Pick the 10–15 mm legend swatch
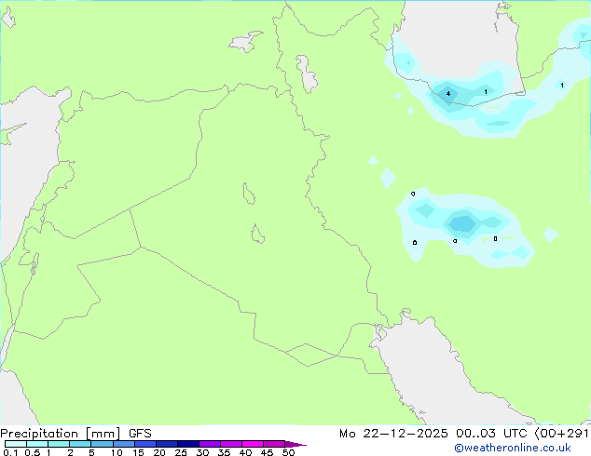 123,444
